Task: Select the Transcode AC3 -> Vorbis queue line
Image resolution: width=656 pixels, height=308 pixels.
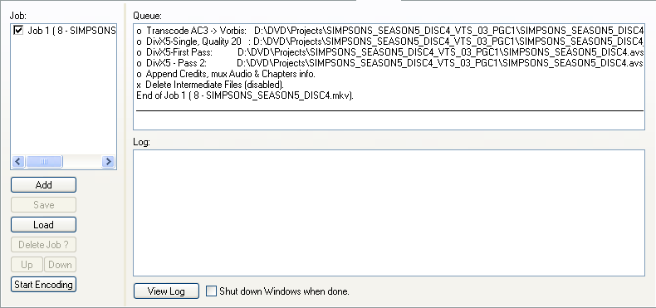Action: point(389,31)
